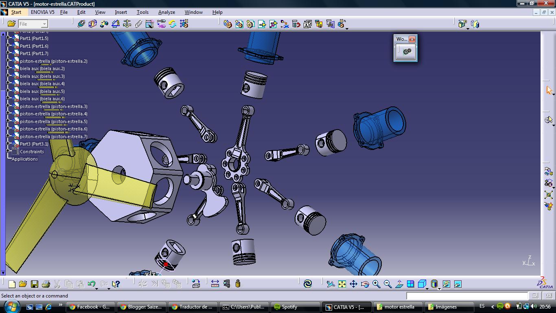This screenshot has width=556, height=313.
Task: Click the Zoom In magnifier icon
Action: (x=376, y=283)
